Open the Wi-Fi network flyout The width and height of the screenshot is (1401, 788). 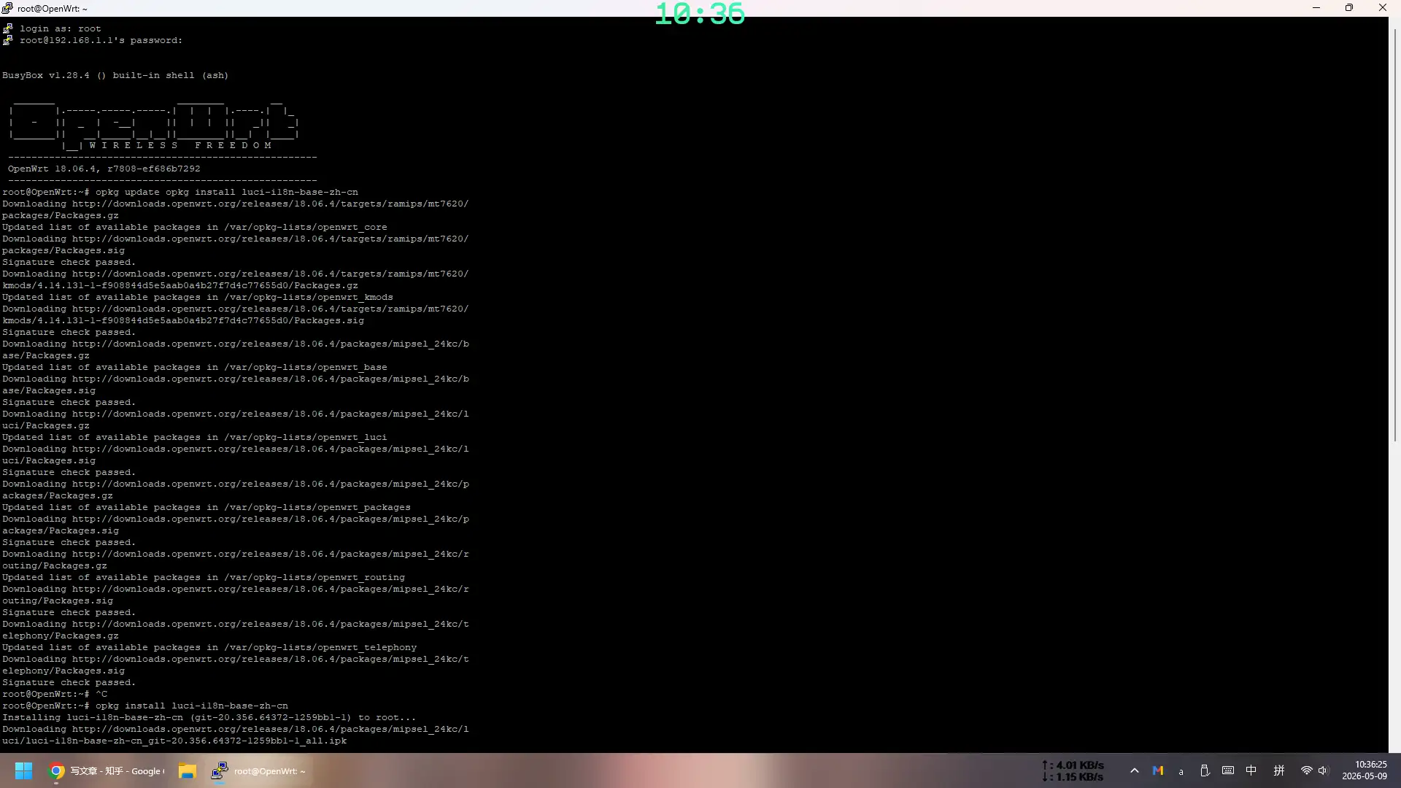[x=1306, y=770]
